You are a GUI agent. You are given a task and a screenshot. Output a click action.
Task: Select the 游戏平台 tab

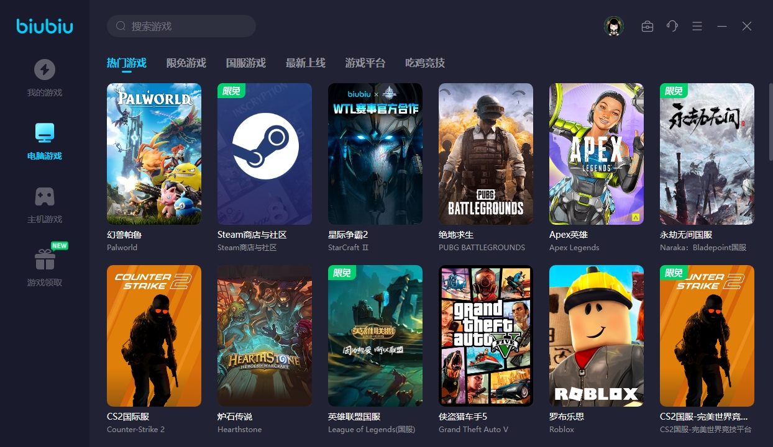365,63
